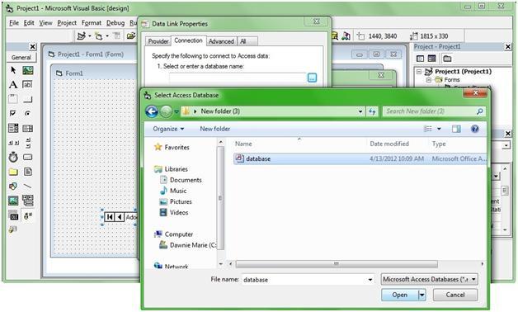
Task: Select the Data control tool
Action: coord(28,201)
